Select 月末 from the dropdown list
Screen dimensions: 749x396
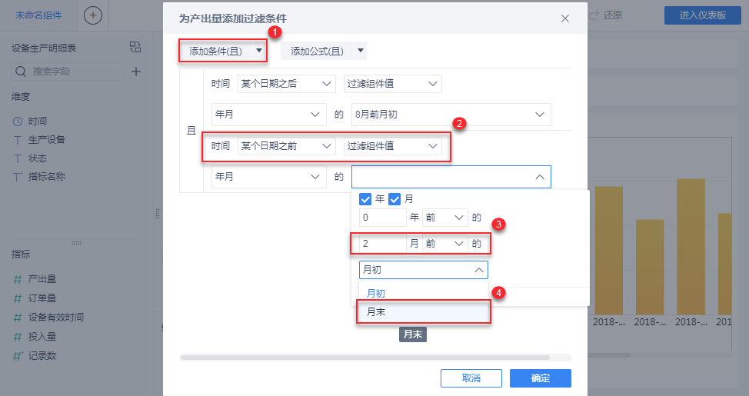[423, 311]
